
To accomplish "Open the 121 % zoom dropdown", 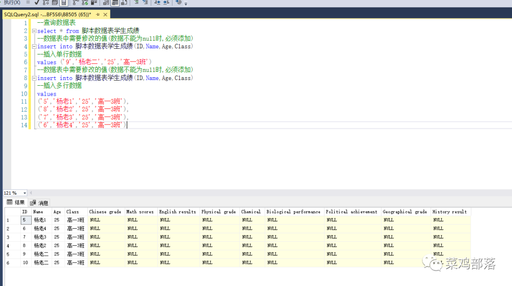I will 25,193.
